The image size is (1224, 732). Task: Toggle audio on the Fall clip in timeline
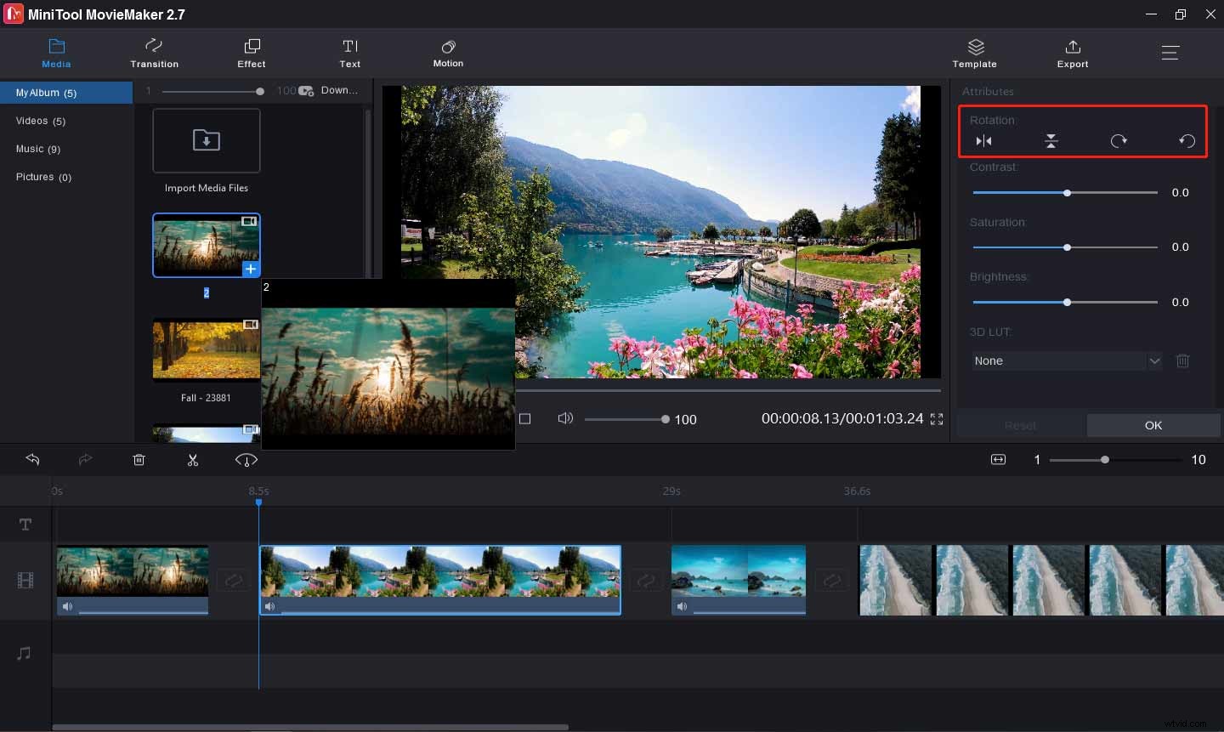click(x=67, y=606)
